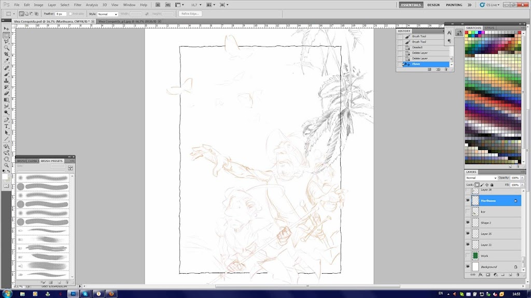Open the Filter menu
531x298 pixels.
78,5
